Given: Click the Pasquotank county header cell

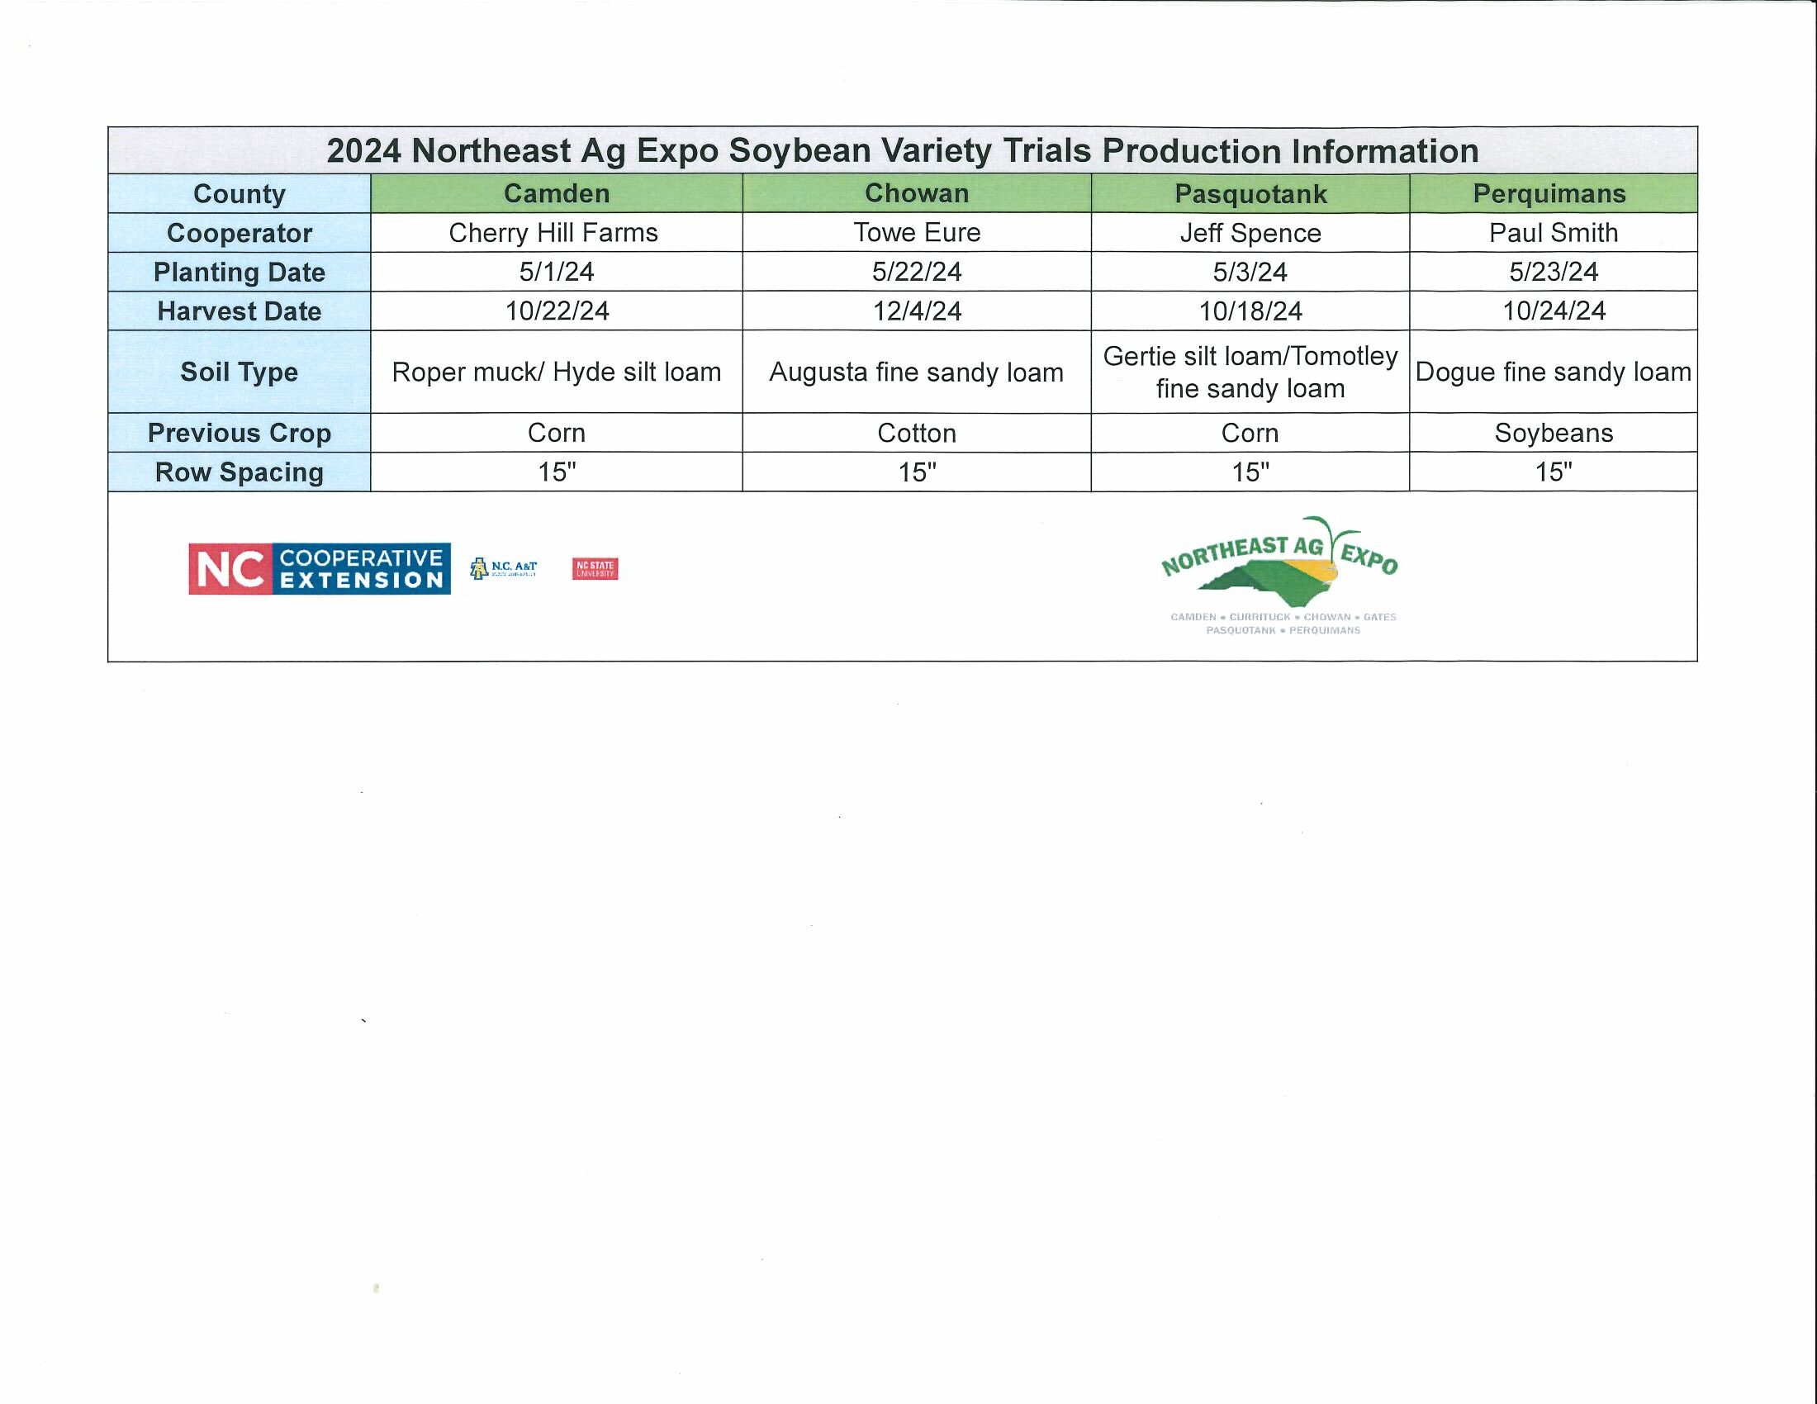Looking at the screenshot, I should click(1250, 194).
